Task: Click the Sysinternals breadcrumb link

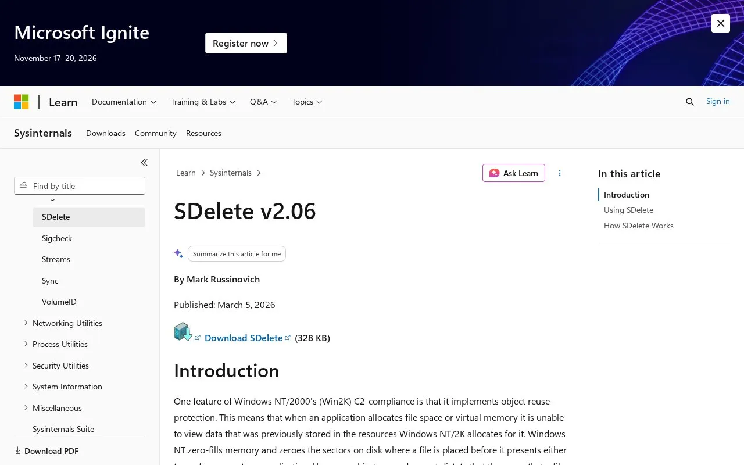Action: pos(231,173)
